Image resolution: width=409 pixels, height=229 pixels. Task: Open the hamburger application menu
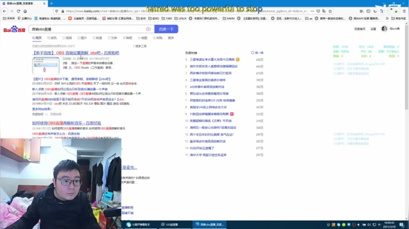(404, 11)
